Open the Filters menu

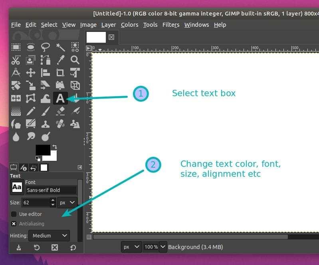coord(171,25)
